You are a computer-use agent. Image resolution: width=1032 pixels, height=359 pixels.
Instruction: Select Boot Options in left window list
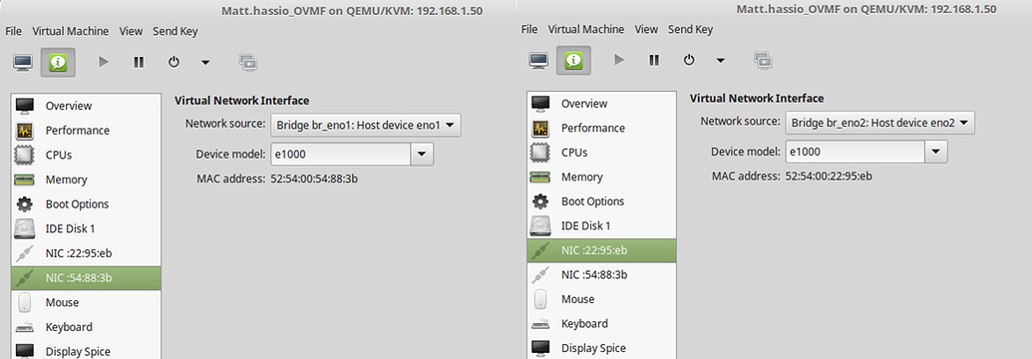86,204
